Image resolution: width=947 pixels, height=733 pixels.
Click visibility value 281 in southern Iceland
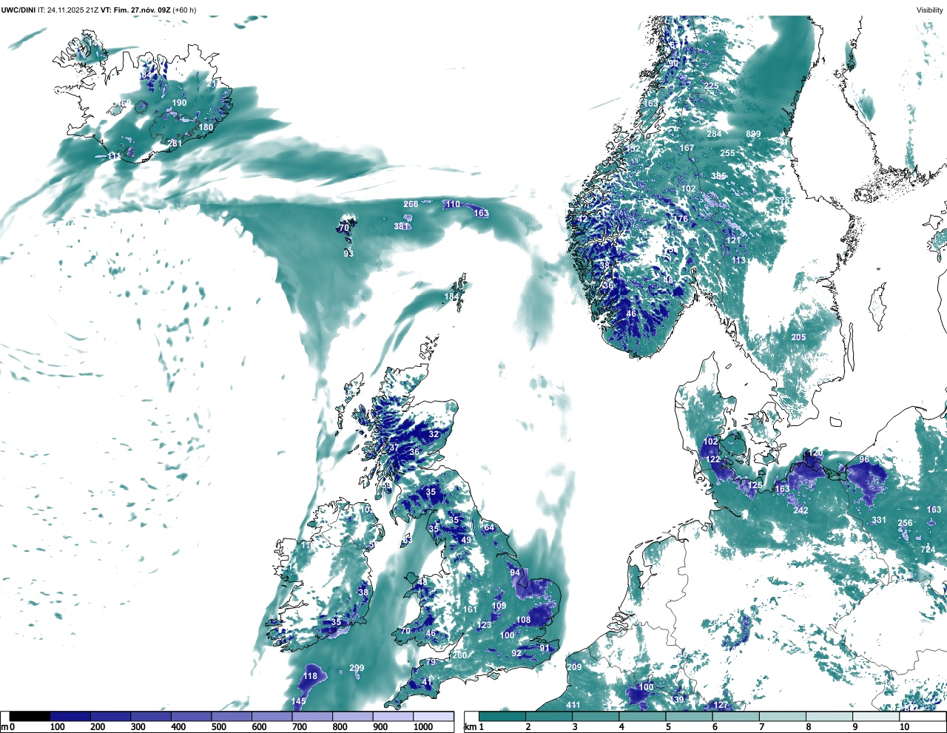(175, 143)
